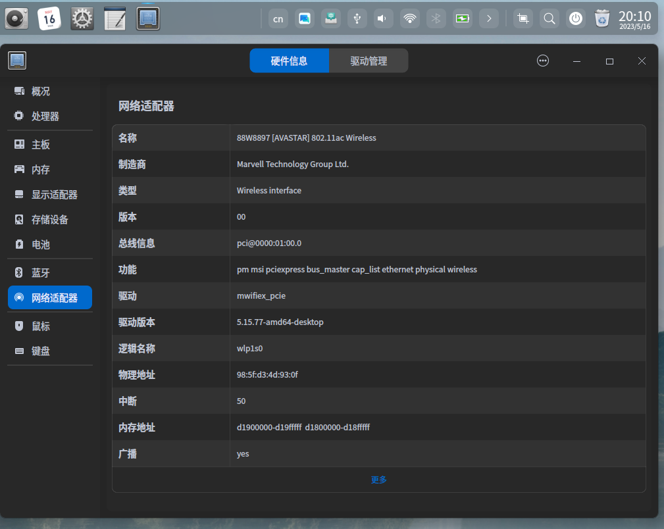This screenshot has width=664, height=529.
Task: Select 内存 in the sidebar
Action: click(50, 169)
